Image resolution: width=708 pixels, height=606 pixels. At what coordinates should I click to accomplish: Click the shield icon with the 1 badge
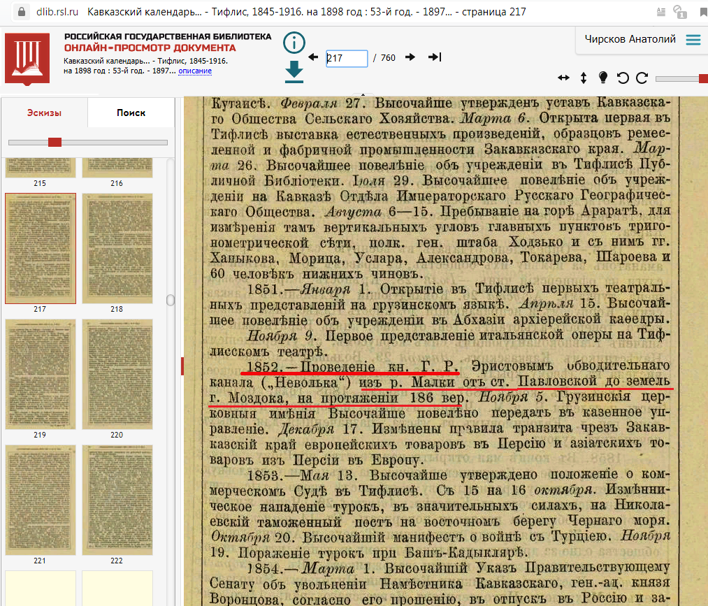click(679, 12)
